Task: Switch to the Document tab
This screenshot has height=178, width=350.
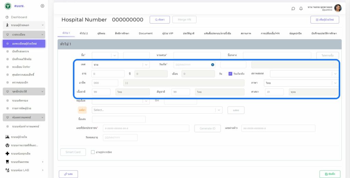Action: (146, 33)
